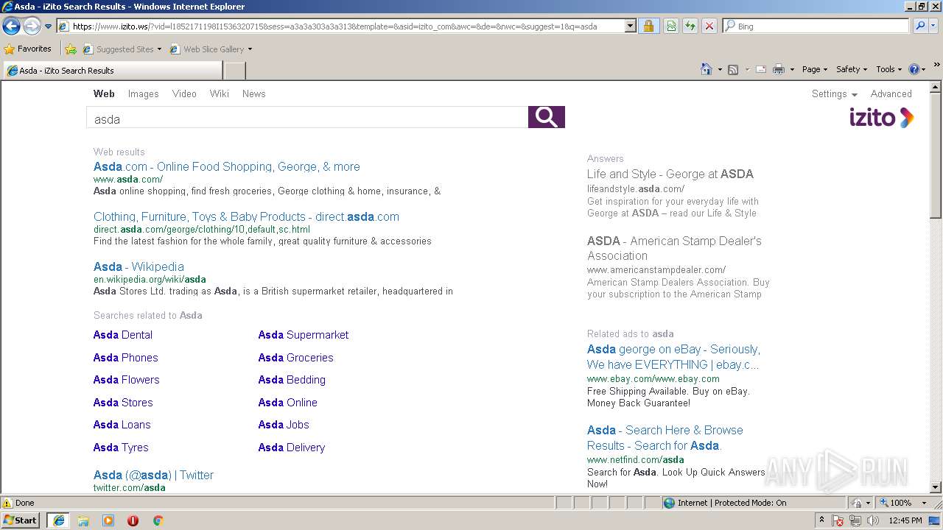The height and width of the screenshot is (530, 943).
Task: Click the Bing search box
Action: point(816,26)
